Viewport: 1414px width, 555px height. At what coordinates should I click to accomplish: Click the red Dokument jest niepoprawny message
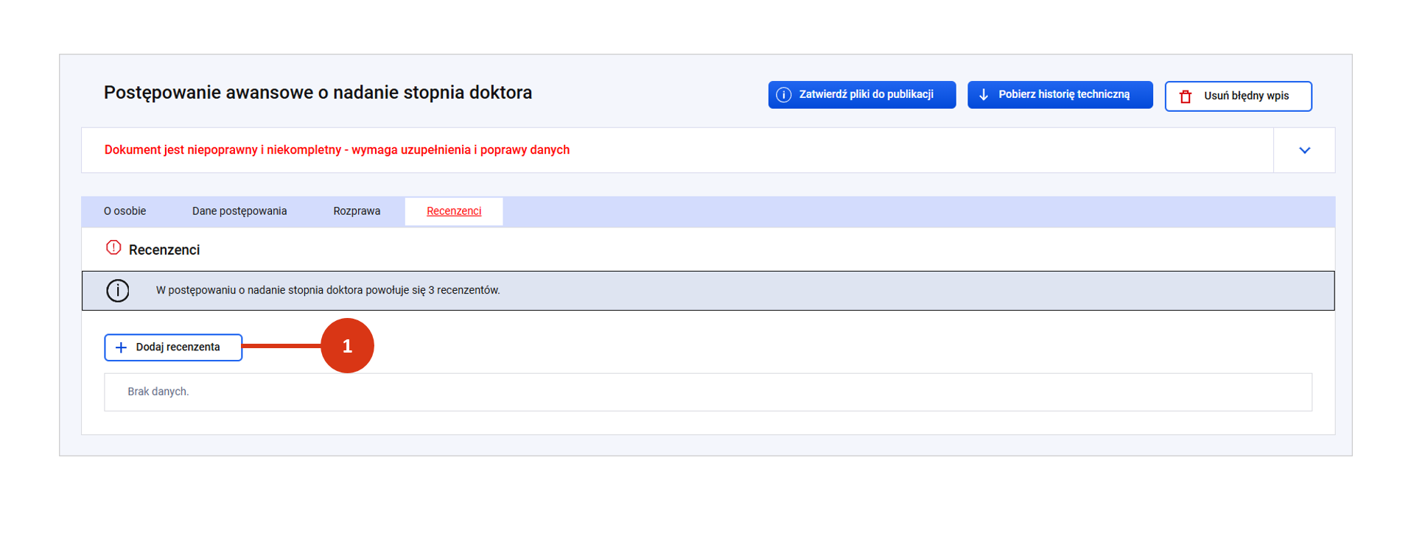click(337, 150)
